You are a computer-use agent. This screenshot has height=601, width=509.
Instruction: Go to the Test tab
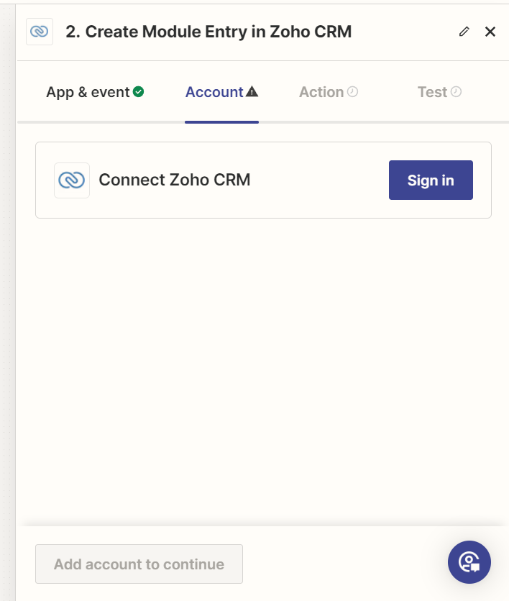point(432,92)
